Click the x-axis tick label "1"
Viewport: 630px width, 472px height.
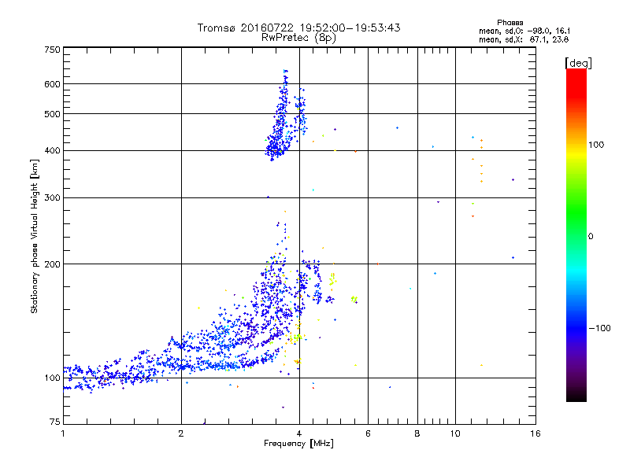tap(63, 433)
